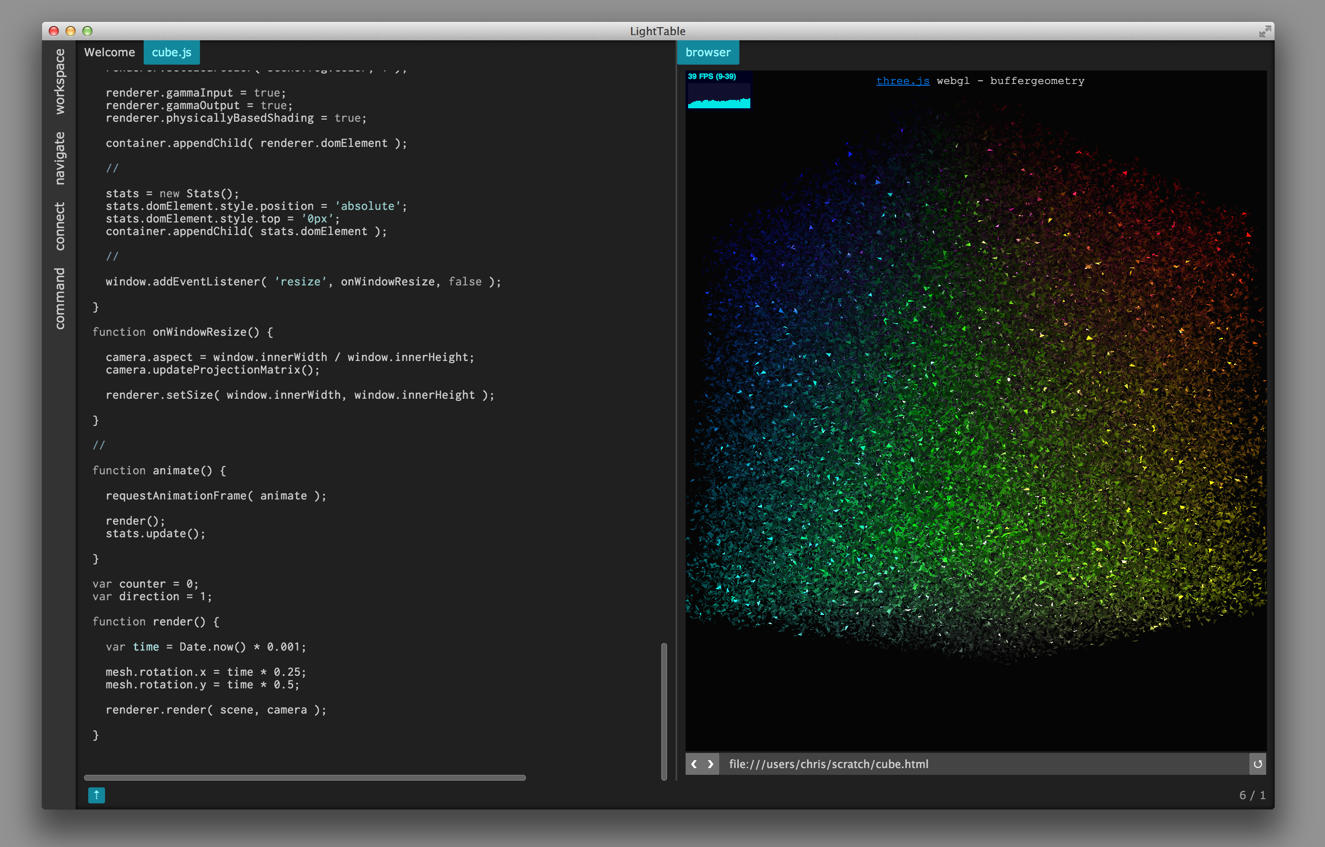This screenshot has width=1325, height=847.
Task: Click 'webgl - buffergeometry' page title text
Action: click(1010, 81)
